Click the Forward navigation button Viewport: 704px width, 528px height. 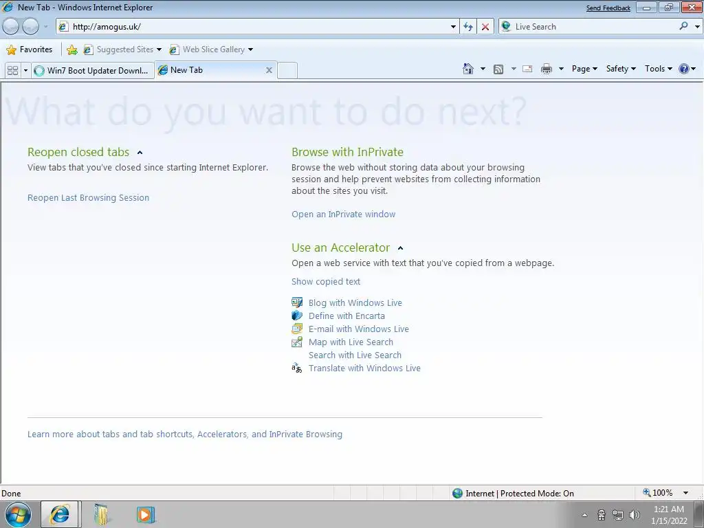tap(30, 27)
